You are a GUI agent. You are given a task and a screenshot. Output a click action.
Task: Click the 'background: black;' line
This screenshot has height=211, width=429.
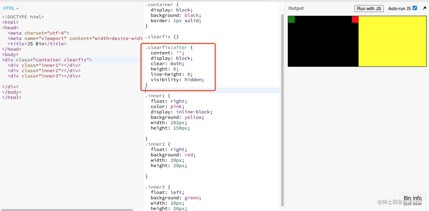coord(176,15)
